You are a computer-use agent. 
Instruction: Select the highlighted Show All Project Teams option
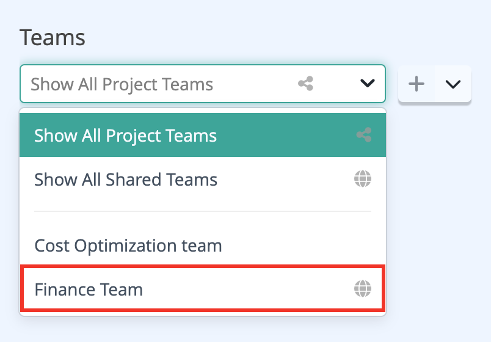click(x=203, y=135)
